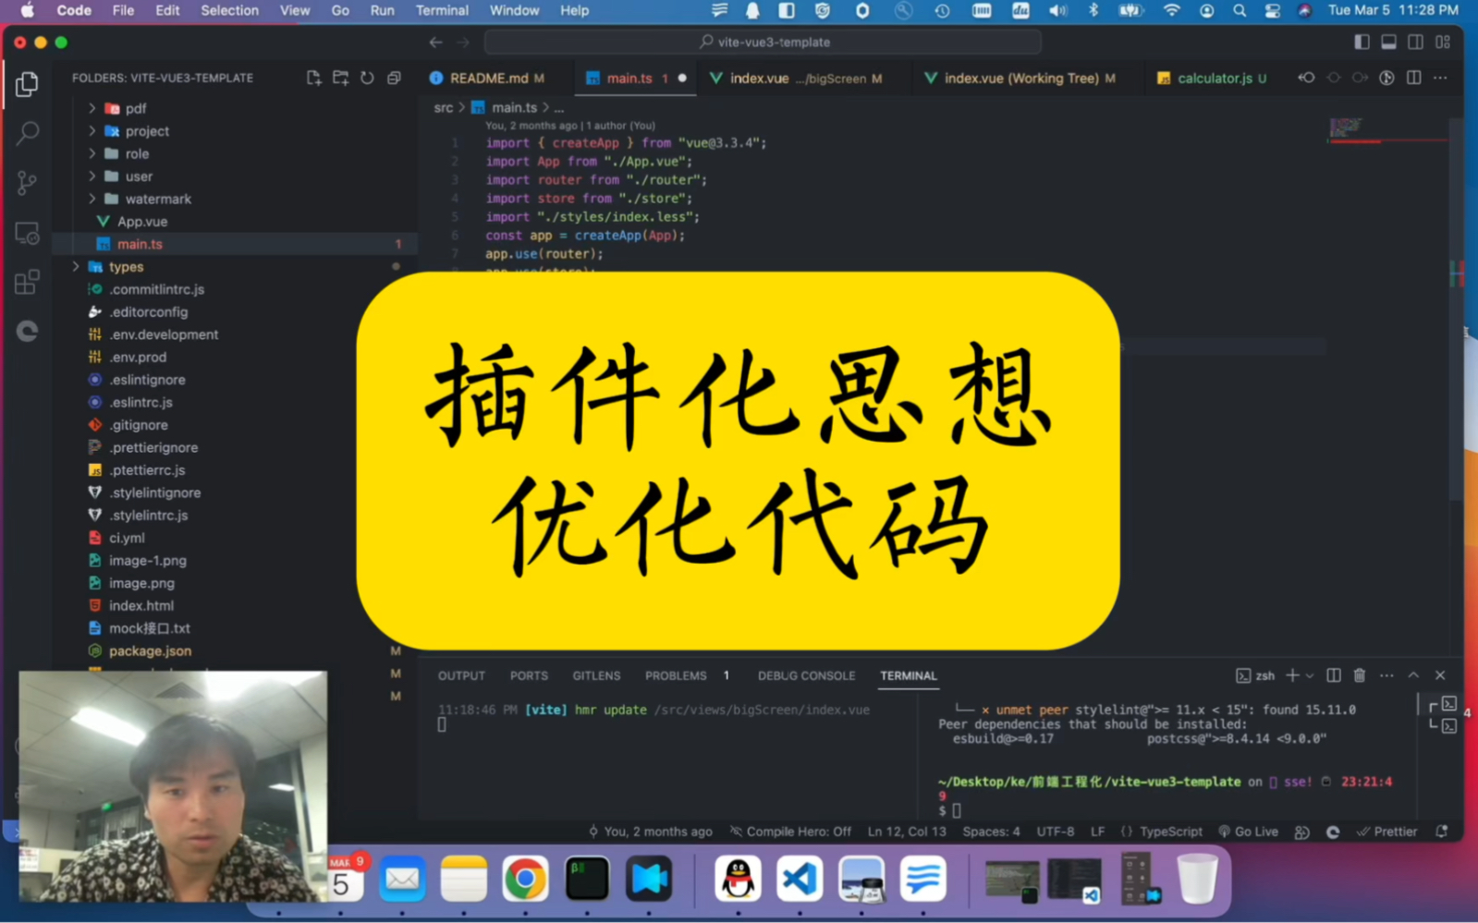The width and height of the screenshot is (1478, 923).
Task: Click main.ts in the breadcrumb path
Action: coord(514,108)
